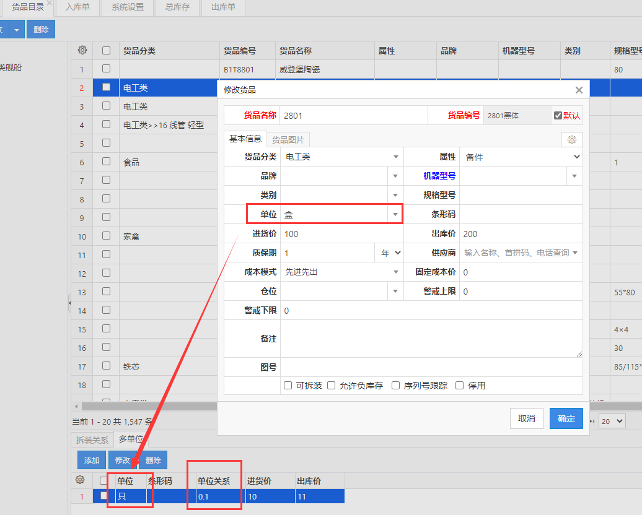Screen dimensions: 642x515
Task: Click the 图号 input field
Action: pyautogui.click(x=431, y=367)
